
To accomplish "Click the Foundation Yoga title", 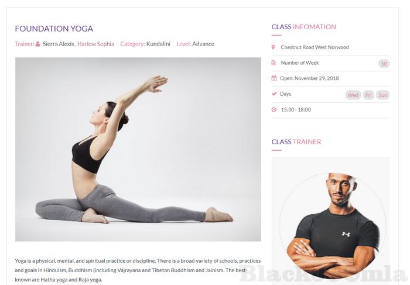I will (x=54, y=29).
